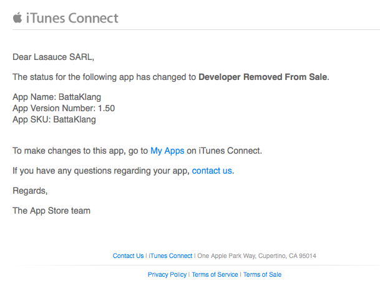380x288 pixels.
Task: Click the 'App Name: BattaKlang' line
Action: pos(57,97)
